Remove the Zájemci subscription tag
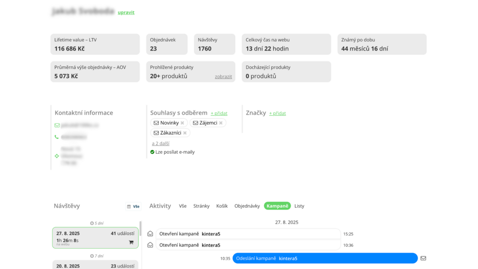Screen dimensions: 478x269 [221, 123]
